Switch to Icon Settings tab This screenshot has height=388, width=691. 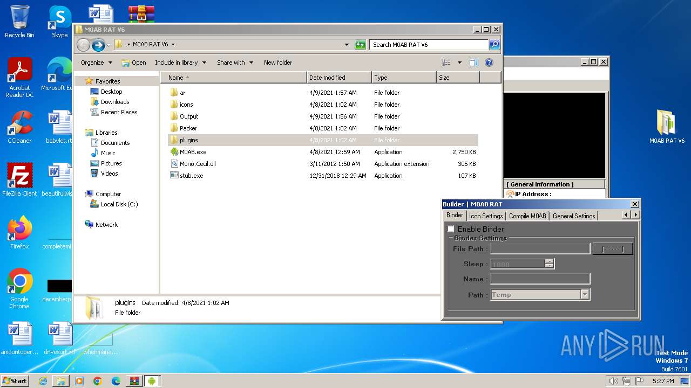coord(486,216)
